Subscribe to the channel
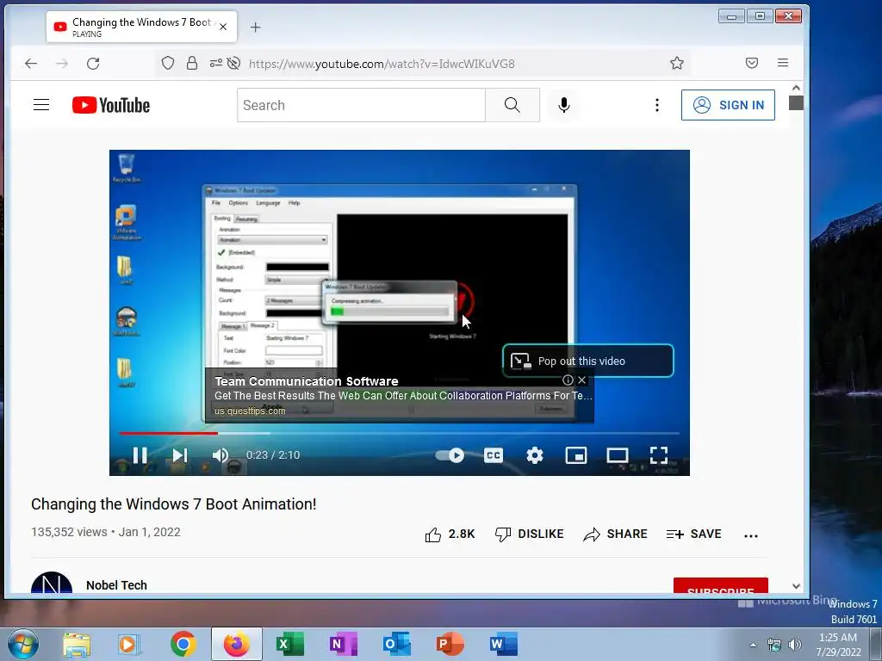 pos(721,585)
